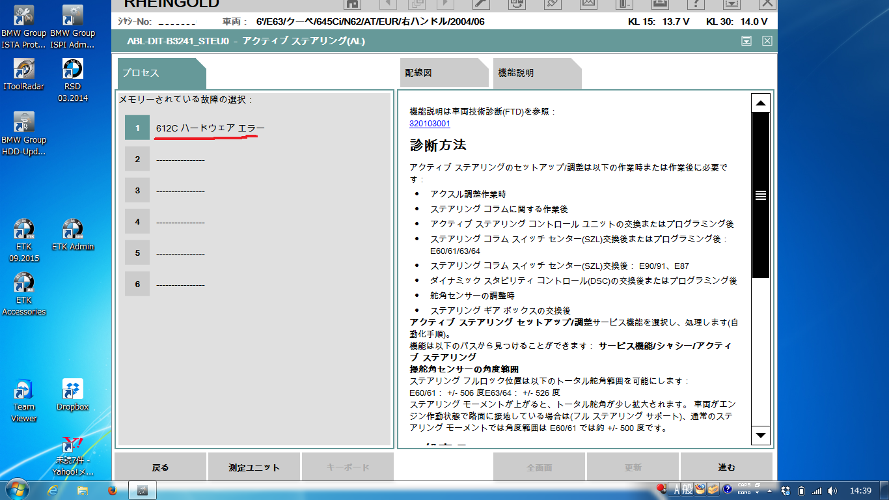Click the scrollbar thumb grip
This screenshot has height=500, width=889.
coord(760,195)
